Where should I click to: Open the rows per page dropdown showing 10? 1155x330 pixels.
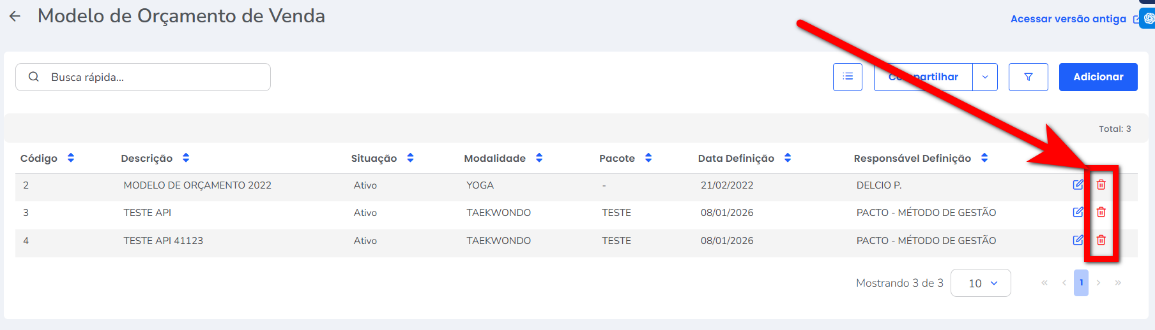980,283
